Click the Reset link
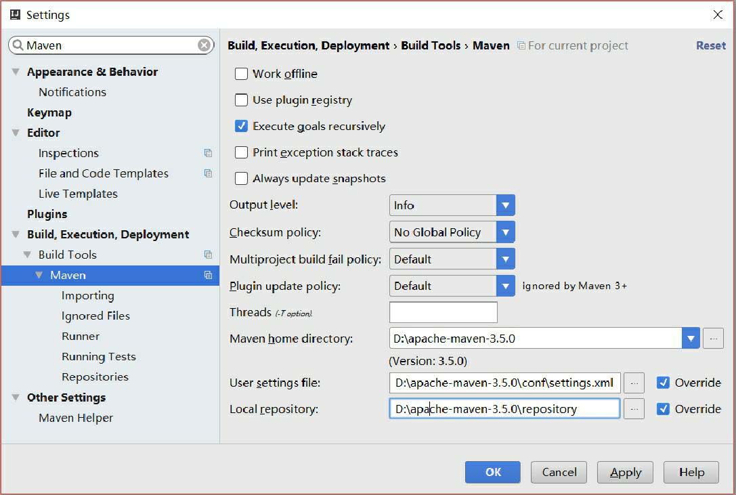The width and height of the screenshot is (736, 495). tap(710, 45)
